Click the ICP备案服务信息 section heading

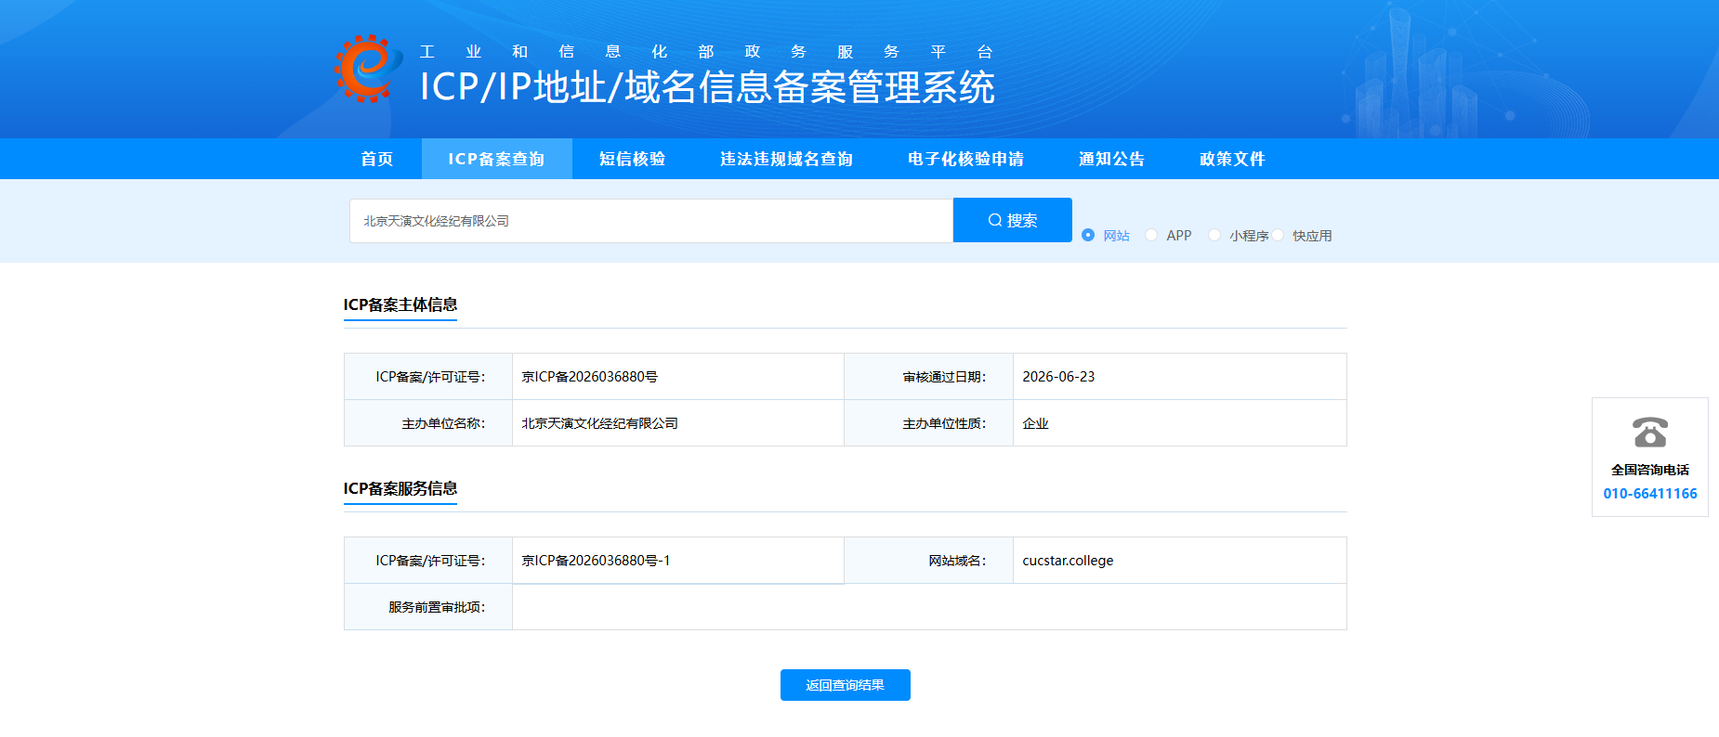click(x=400, y=488)
